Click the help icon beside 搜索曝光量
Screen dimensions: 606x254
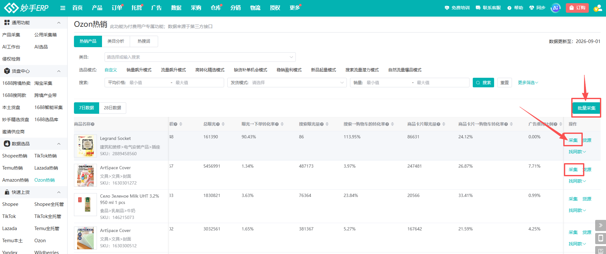(322, 124)
